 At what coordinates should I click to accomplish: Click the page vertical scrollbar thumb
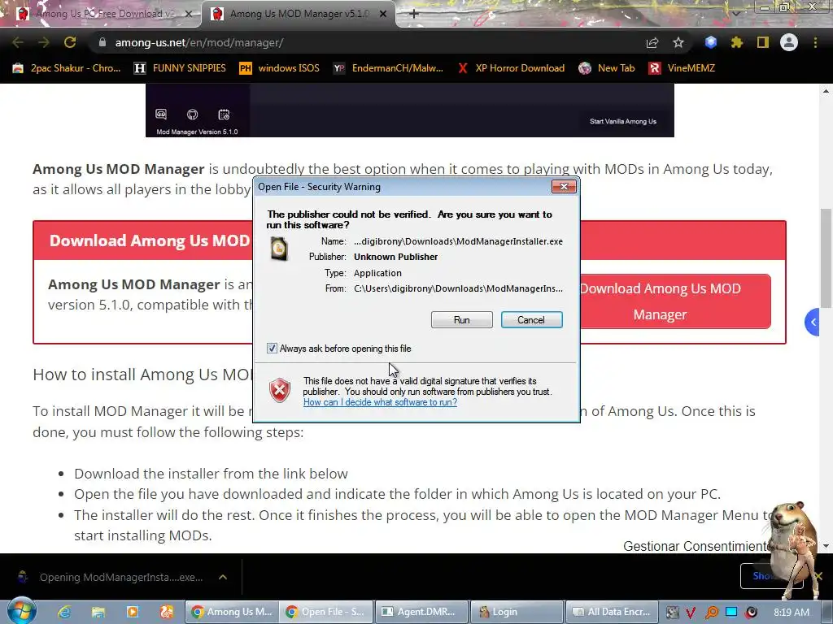coord(826,258)
